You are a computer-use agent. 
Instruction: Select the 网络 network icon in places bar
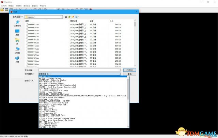[x=17, y=58]
